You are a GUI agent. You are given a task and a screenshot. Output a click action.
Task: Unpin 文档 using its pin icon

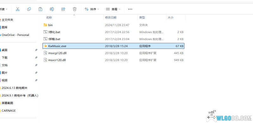36,65
